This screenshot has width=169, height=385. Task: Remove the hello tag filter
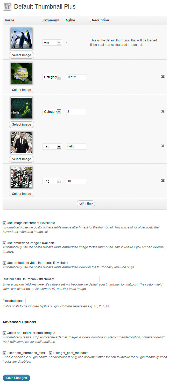[163, 146]
